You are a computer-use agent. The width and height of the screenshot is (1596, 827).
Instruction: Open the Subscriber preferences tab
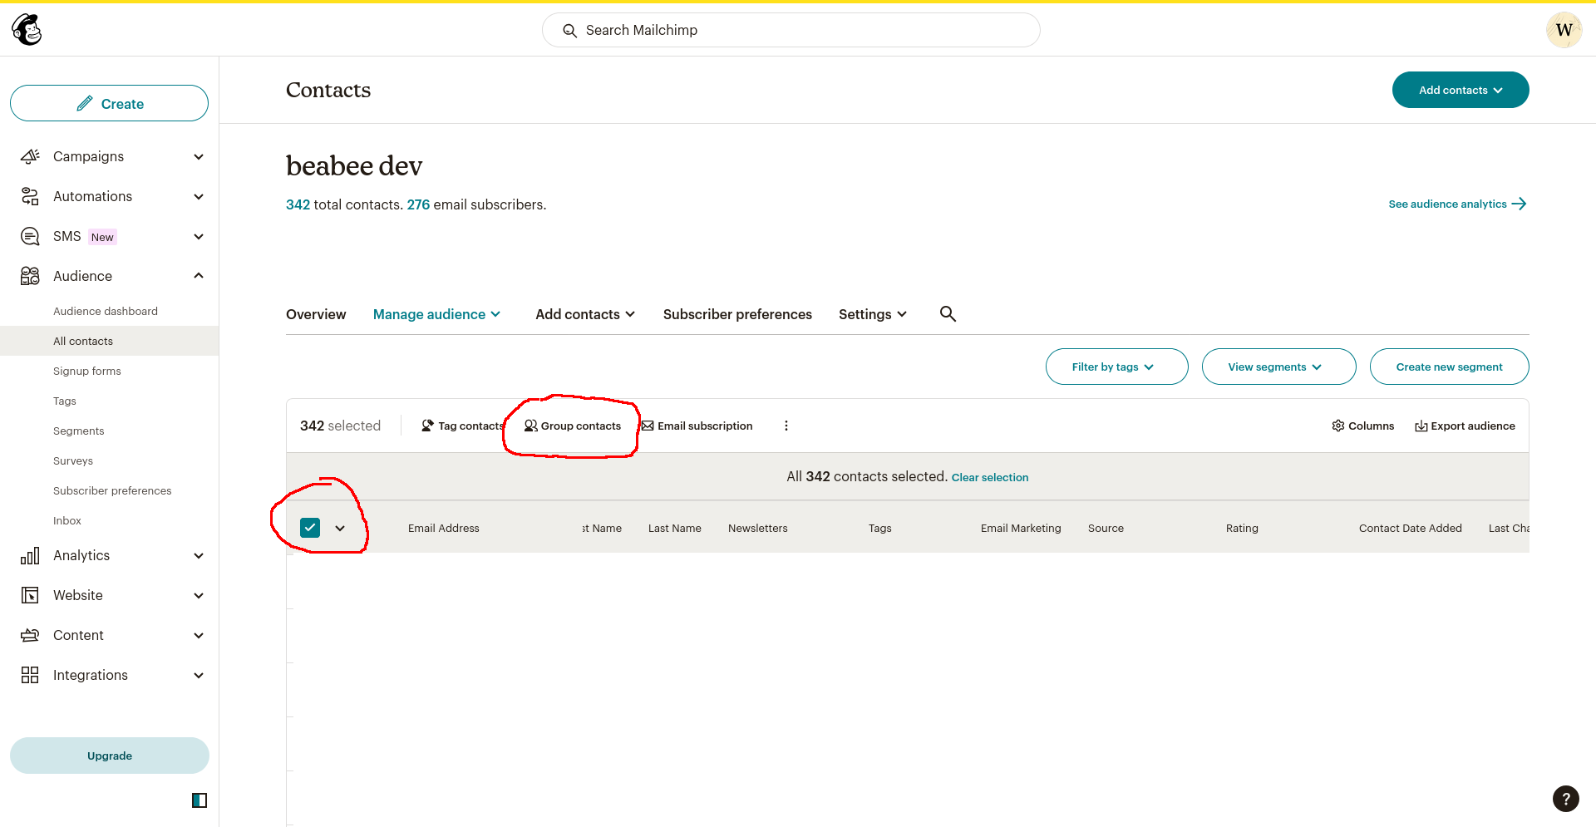click(737, 314)
